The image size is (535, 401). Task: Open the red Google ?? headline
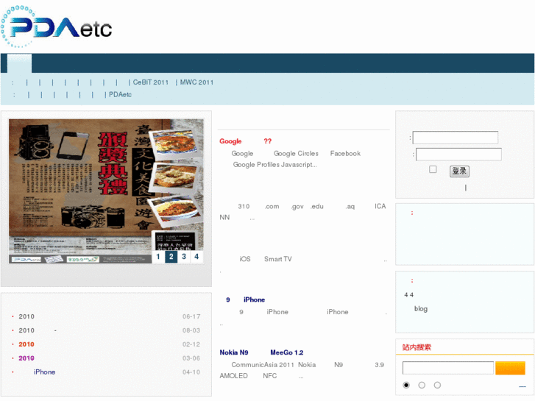245,141
